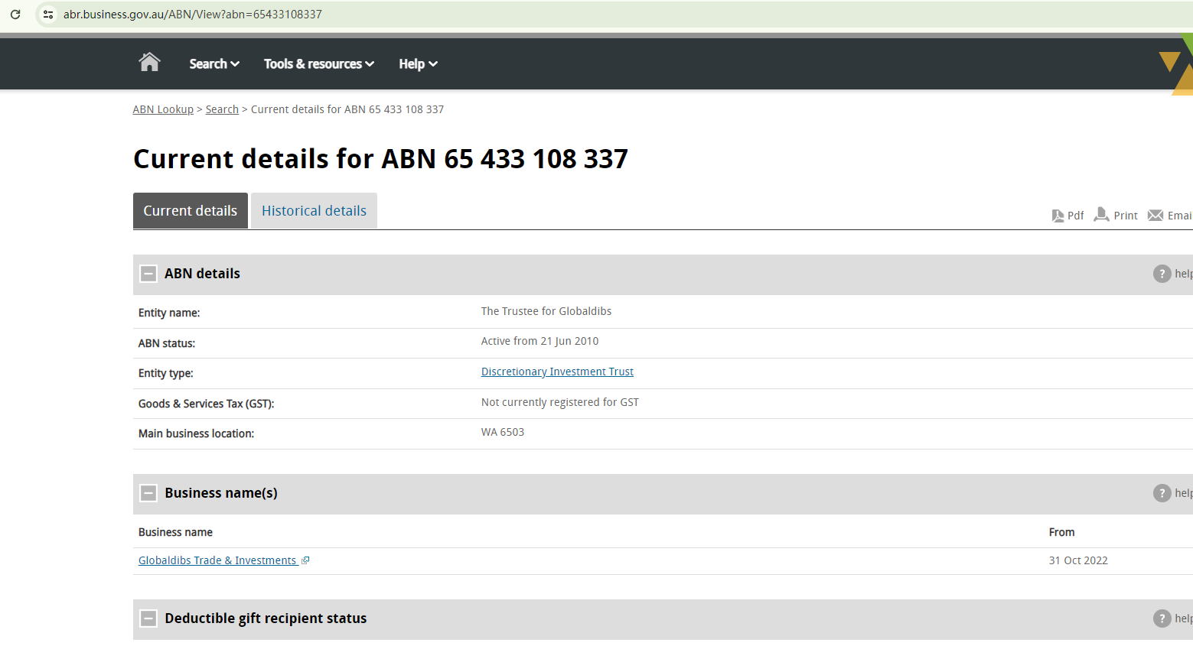Open Globaldibs Trade & Investments link
This screenshot has height=646, width=1193.
coord(218,560)
